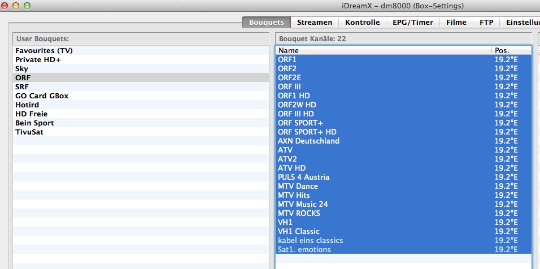Select the Sky bouquet
Screen dimensions: 540x269
141,68
